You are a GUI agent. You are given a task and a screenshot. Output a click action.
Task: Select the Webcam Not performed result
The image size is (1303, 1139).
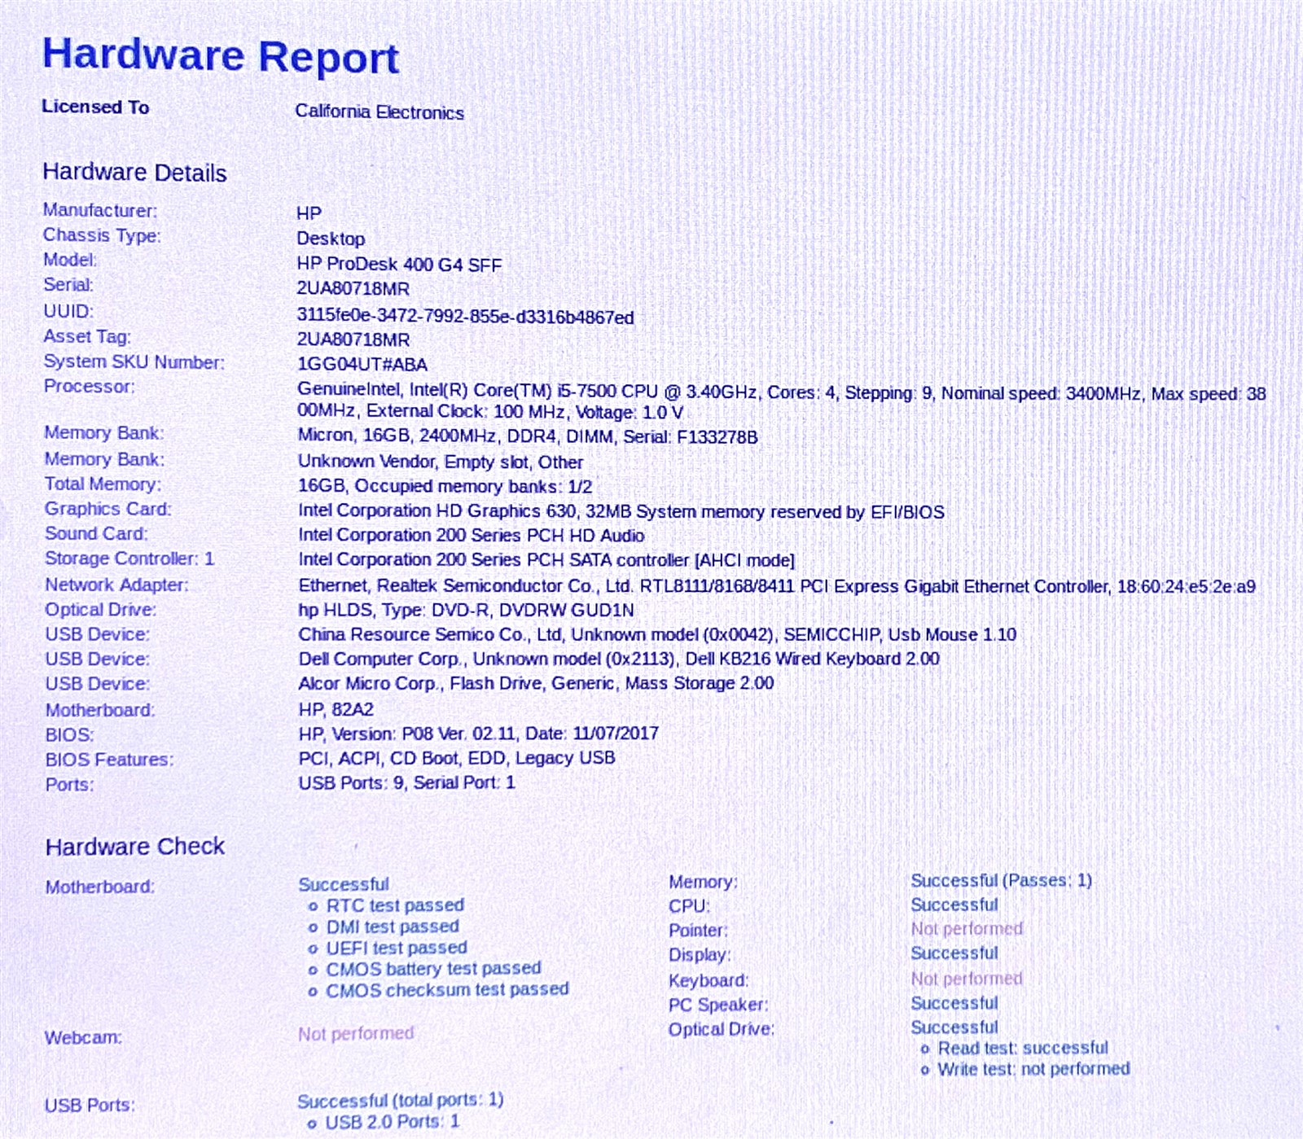click(356, 1034)
